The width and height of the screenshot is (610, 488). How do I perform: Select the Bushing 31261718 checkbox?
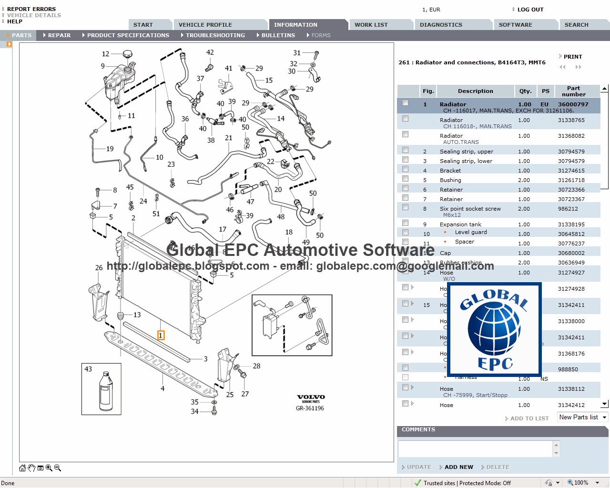405,179
